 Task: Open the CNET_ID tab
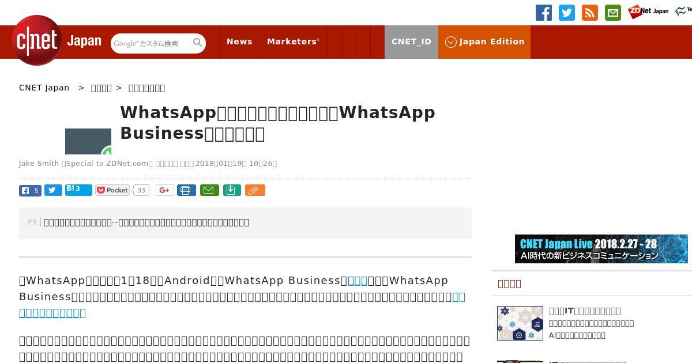(x=411, y=41)
